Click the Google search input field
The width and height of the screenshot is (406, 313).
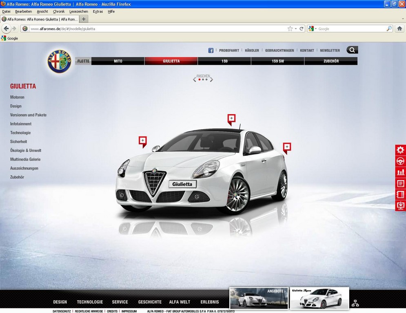352,29
